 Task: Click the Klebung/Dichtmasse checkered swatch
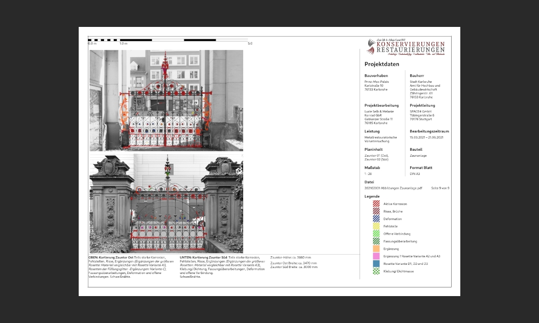(x=376, y=271)
